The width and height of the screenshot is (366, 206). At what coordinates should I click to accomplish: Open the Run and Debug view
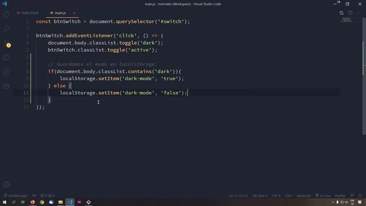click(x=6, y=57)
